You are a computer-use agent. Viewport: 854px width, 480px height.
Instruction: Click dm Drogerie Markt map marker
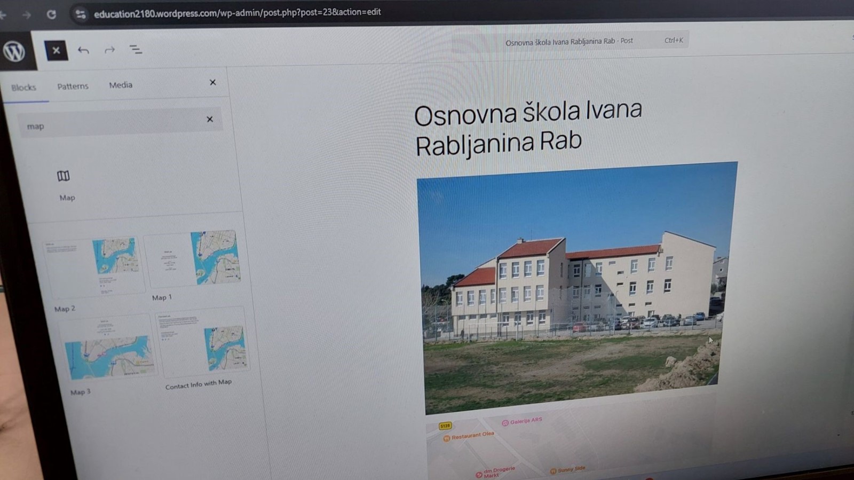click(496, 472)
